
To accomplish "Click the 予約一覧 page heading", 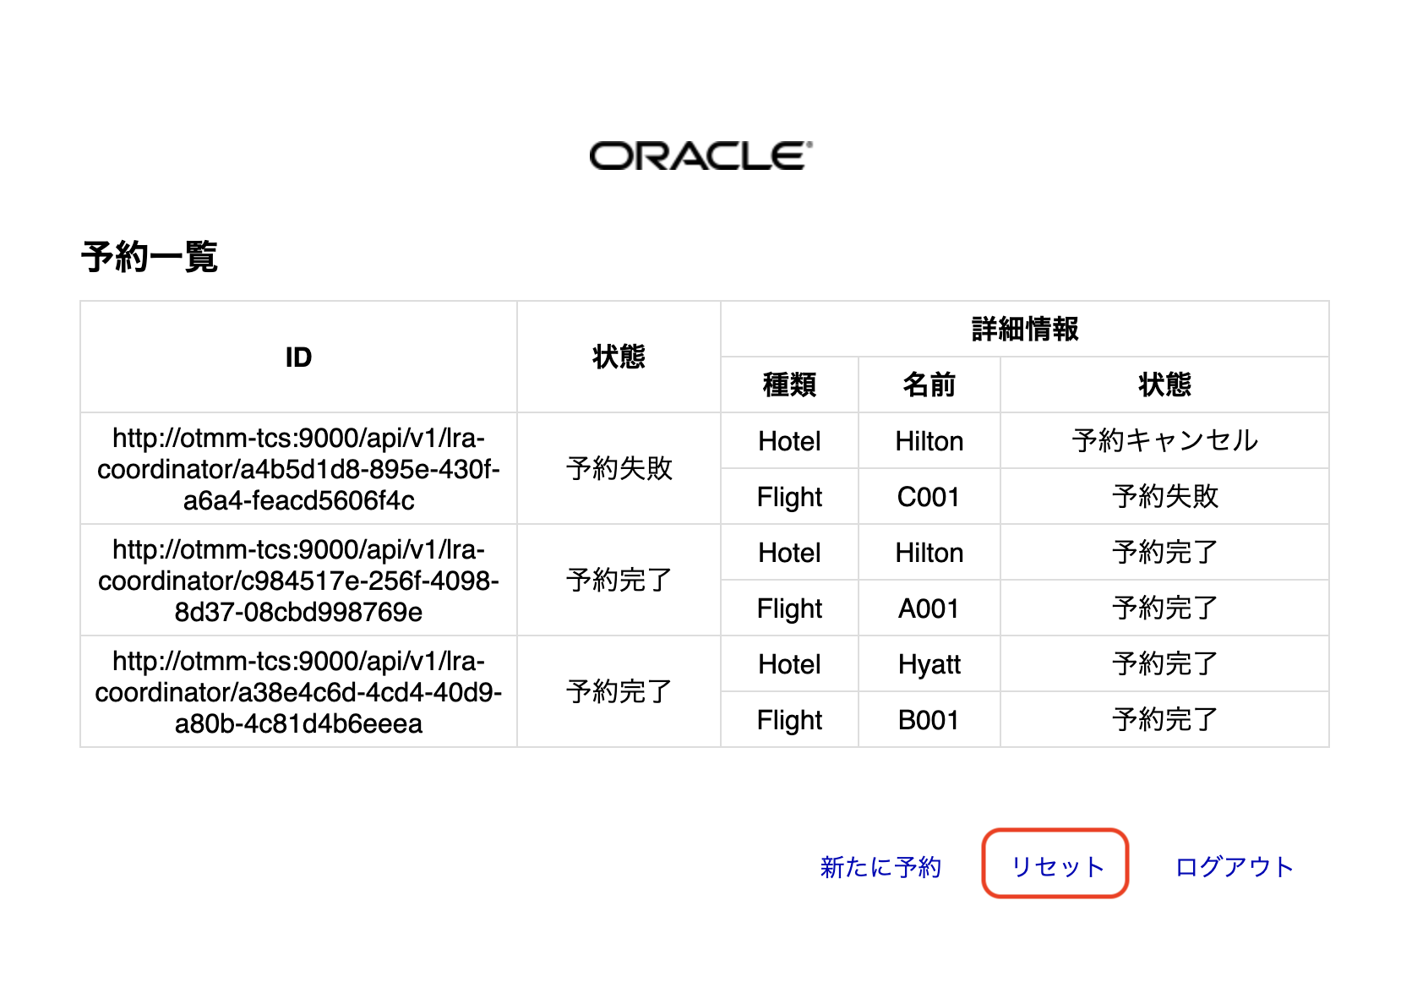I will point(150,256).
